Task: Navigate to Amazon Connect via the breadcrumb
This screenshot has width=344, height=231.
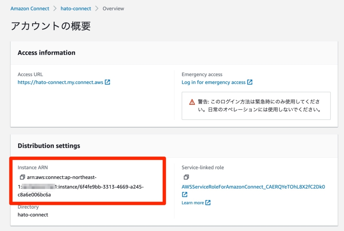Action: coord(30,8)
